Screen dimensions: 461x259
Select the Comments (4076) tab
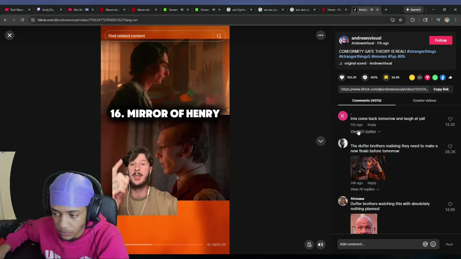[x=367, y=100]
